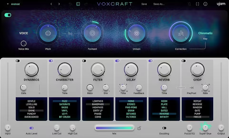Disable the Character module switch

pos(51,61)
